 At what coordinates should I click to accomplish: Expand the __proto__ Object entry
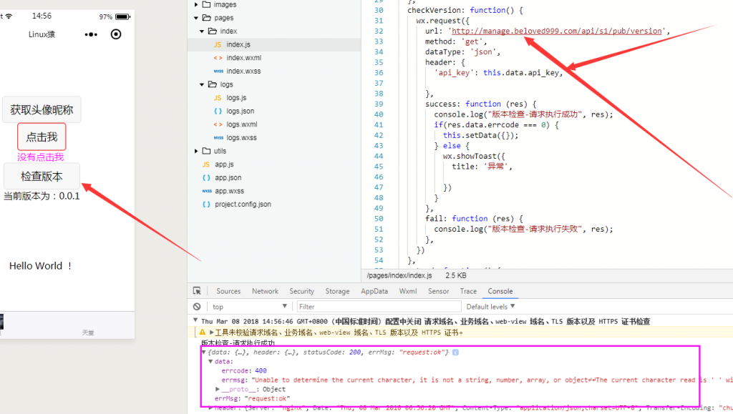click(x=218, y=389)
